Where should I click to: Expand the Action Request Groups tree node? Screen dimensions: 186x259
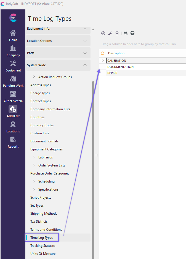point(34,77)
